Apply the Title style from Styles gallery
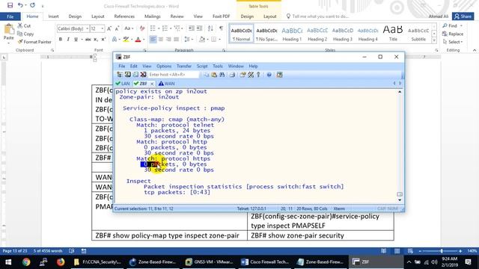Viewport: 479px width, 269px height. point(393,34)
